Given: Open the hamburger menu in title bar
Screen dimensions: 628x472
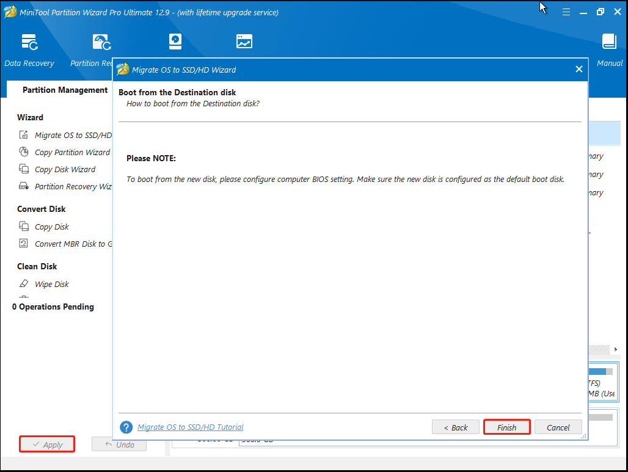Looking at the screenshot, I should (x=566, y=12).
